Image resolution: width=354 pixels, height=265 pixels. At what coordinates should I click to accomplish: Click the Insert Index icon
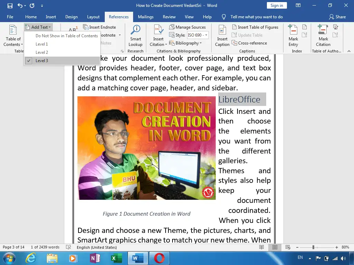pos(304,27)
